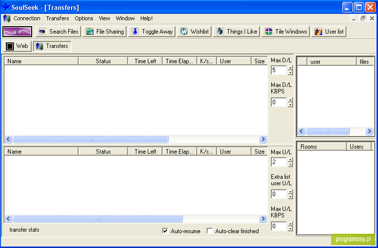Click the Rooms column header
This screenshot has width=378, height=248.
322,147
